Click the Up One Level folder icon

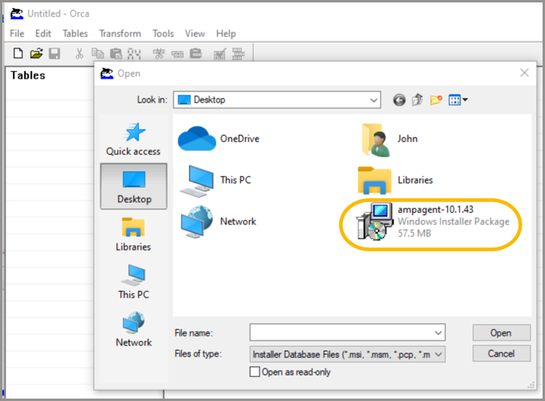point(417,100)
